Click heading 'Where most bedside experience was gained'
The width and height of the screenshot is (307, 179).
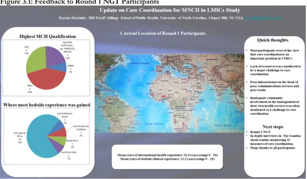[47, 105]
